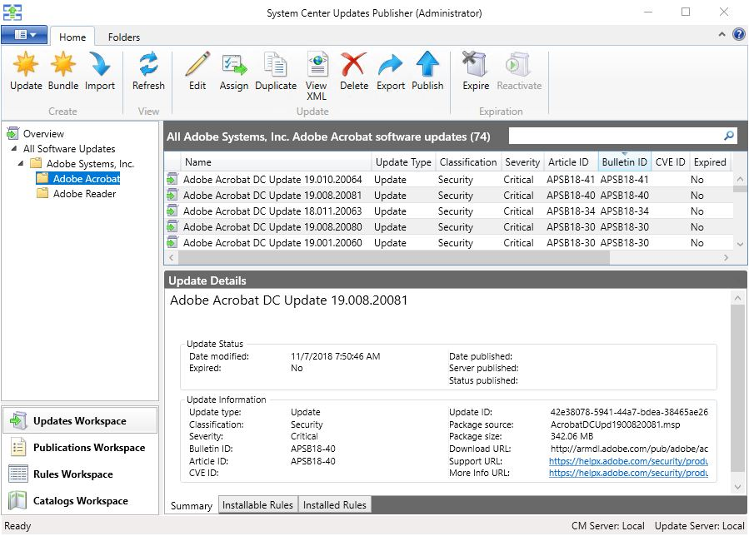Image resolution: width=749 pixels, height=536 pixels.
Task: Open the application file menu dropdown
Action: tap(24, 35)
